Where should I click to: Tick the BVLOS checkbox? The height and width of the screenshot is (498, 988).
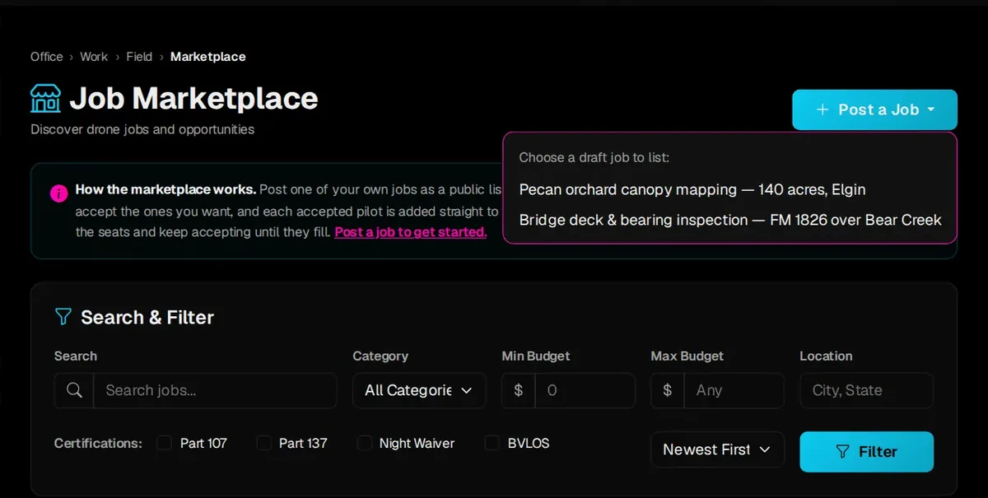pos(492,443)
